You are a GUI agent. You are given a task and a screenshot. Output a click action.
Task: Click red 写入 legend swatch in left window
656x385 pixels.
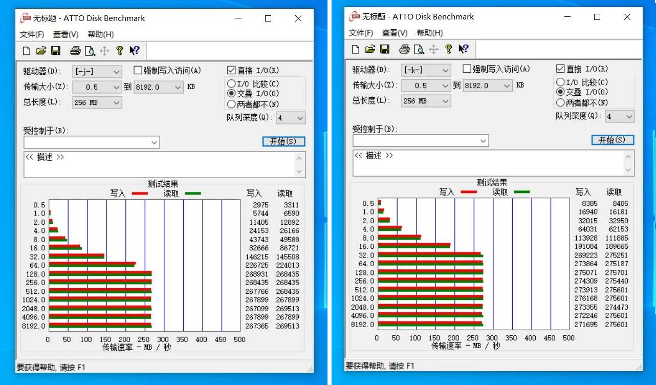140,194
